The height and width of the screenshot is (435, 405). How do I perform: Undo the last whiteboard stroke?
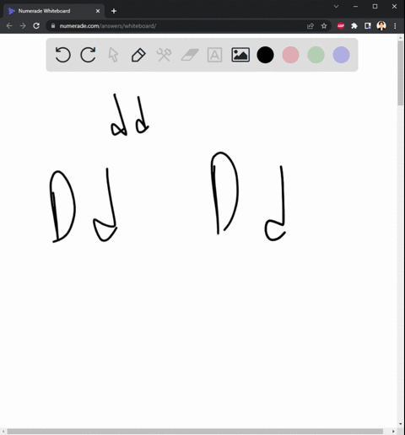62,55
